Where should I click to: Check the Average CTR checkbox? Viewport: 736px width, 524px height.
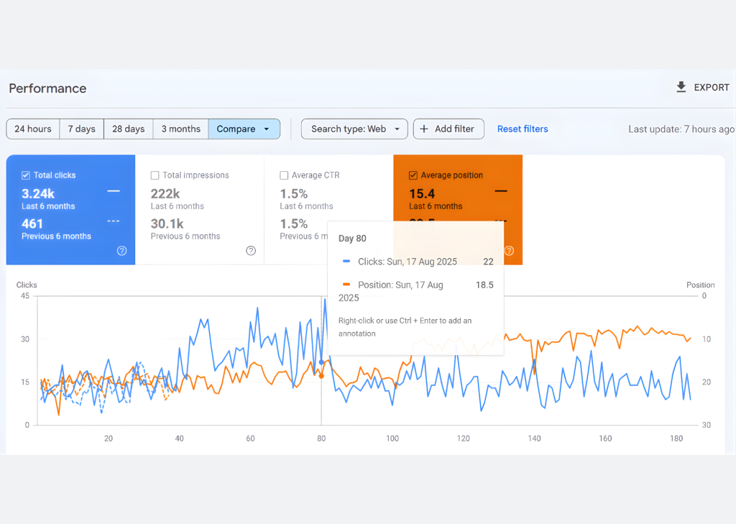284,175
